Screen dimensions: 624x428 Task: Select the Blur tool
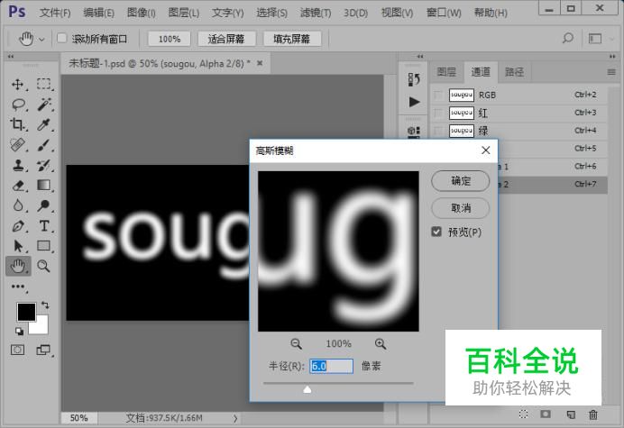17,205
